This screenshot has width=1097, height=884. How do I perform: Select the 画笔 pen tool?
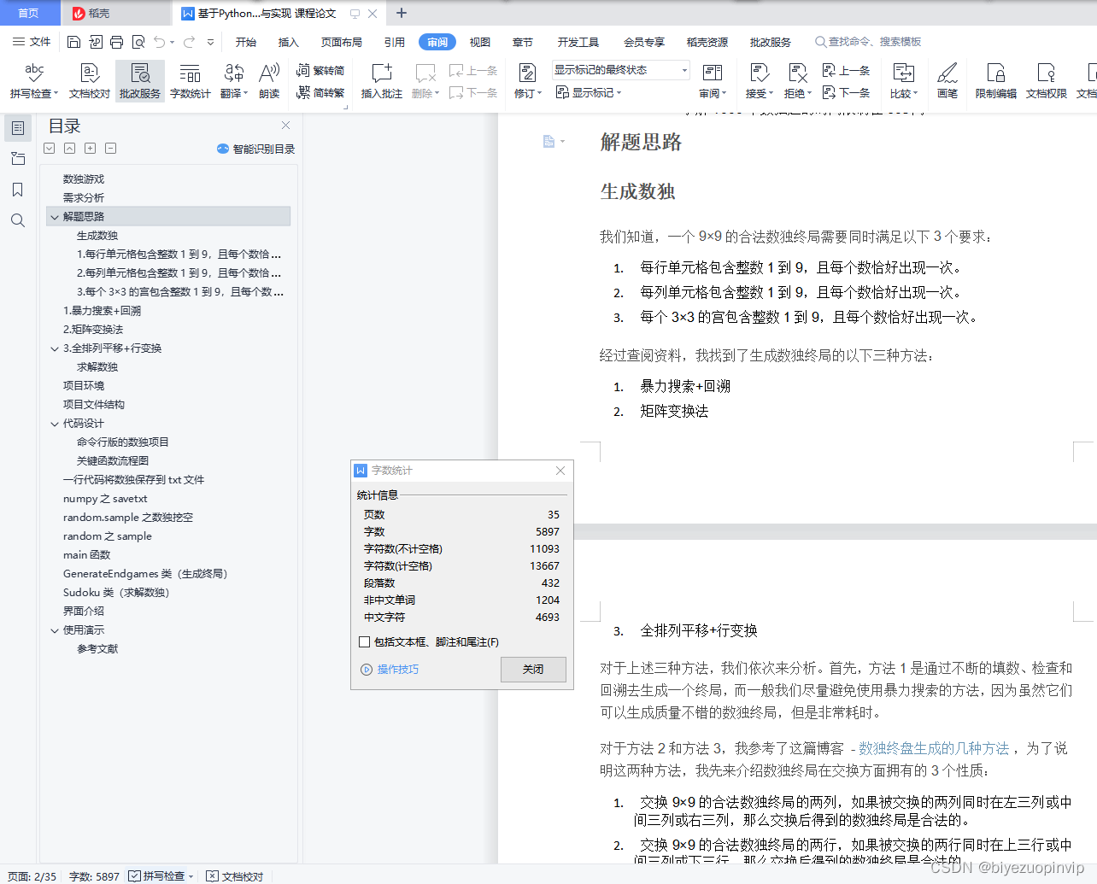coord(947,81)
